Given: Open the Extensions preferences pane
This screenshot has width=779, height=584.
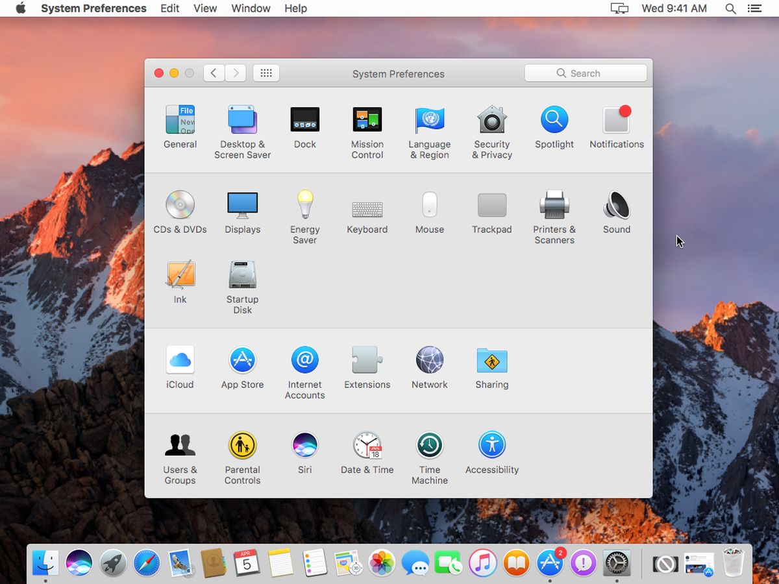Looking at the screenshot, I should click(367, 368).
